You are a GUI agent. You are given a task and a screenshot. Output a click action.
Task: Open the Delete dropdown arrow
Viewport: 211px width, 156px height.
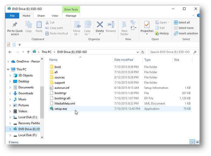click(x=100, y=34)
